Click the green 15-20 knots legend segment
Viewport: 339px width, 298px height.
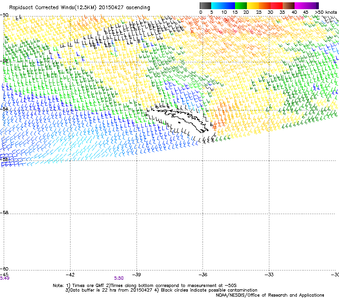[x=241, y=6]
